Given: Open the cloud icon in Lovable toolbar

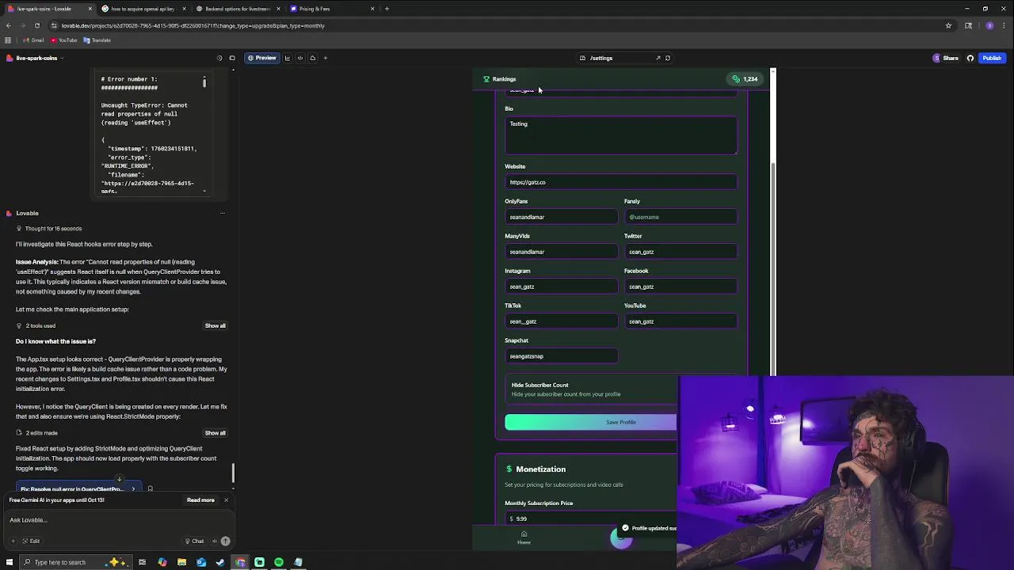Looking at the screenshot, I should (x=313, y=58).
